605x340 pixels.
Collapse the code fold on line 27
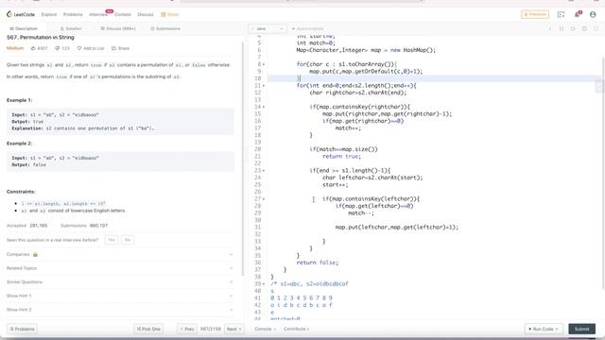[264, 199]
